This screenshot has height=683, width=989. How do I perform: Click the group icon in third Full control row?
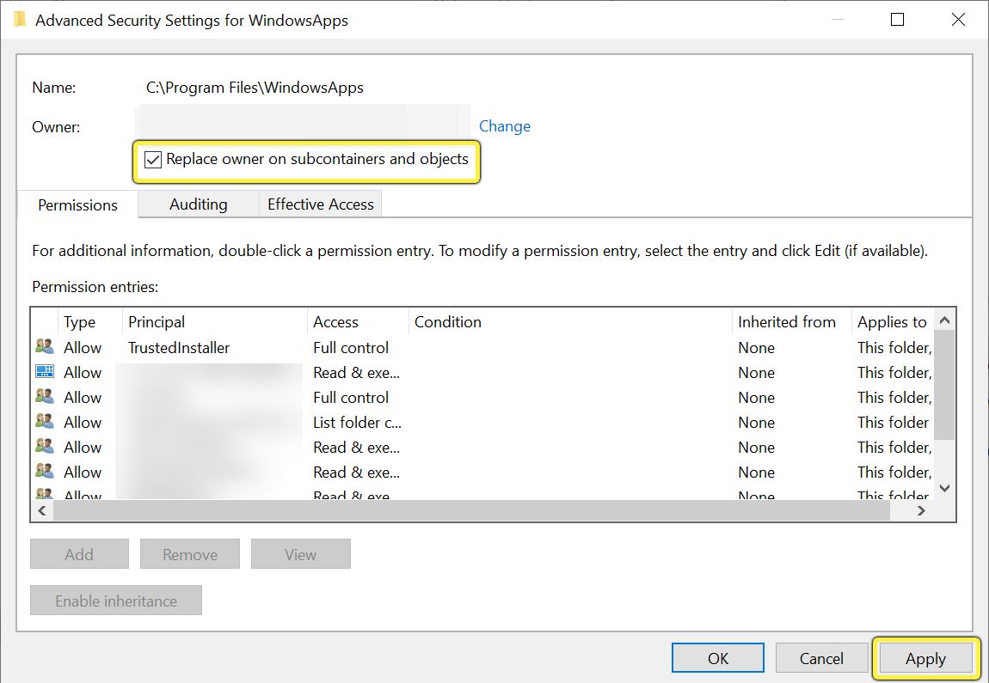click(44, 397)
